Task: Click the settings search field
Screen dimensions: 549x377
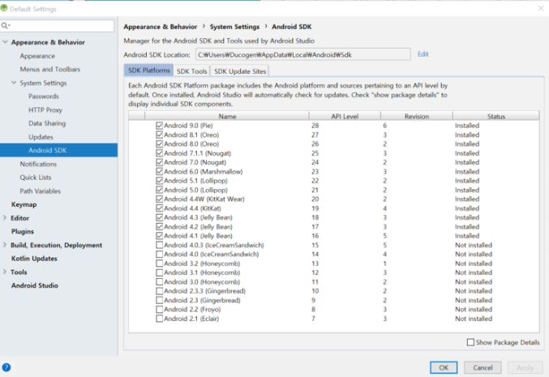Action: coord(58,26)
